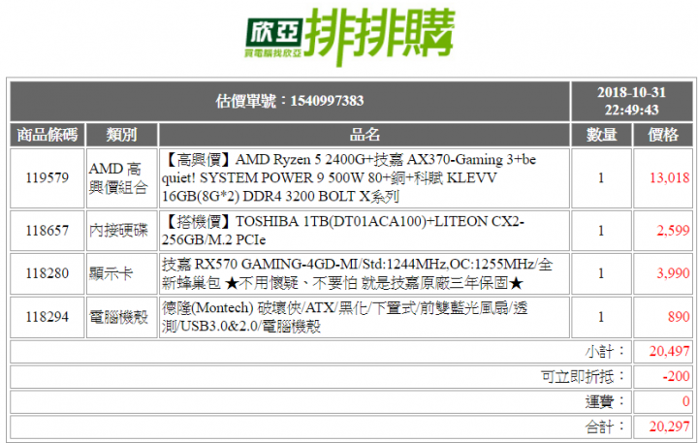
Task: Click quantity 1 in the 118294 row
Action: [601, 317]
